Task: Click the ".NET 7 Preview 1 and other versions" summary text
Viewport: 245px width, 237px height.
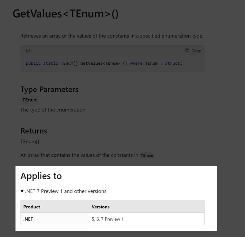Action: point(66,191)
